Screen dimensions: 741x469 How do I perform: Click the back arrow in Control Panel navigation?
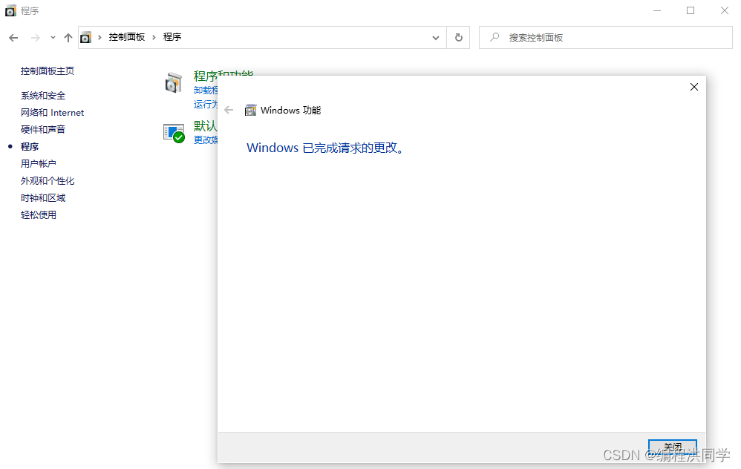tap(13, 37)
